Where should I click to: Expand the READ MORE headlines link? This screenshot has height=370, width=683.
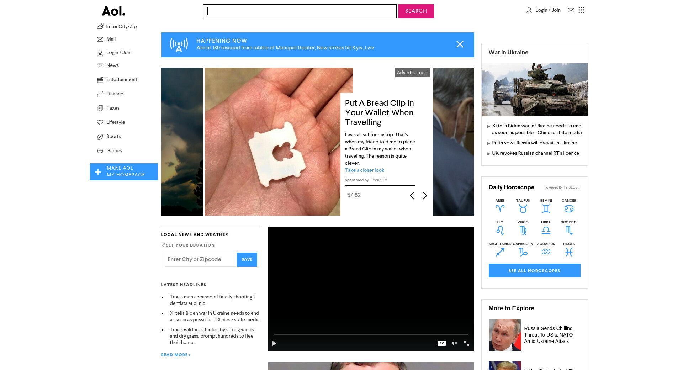[175, 355]
